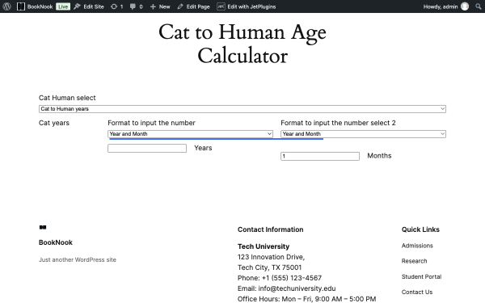Open Format to input number select 2 dropdown
Image resolution: width=485 pixels, height=303 pixels.
coord(363,134)
